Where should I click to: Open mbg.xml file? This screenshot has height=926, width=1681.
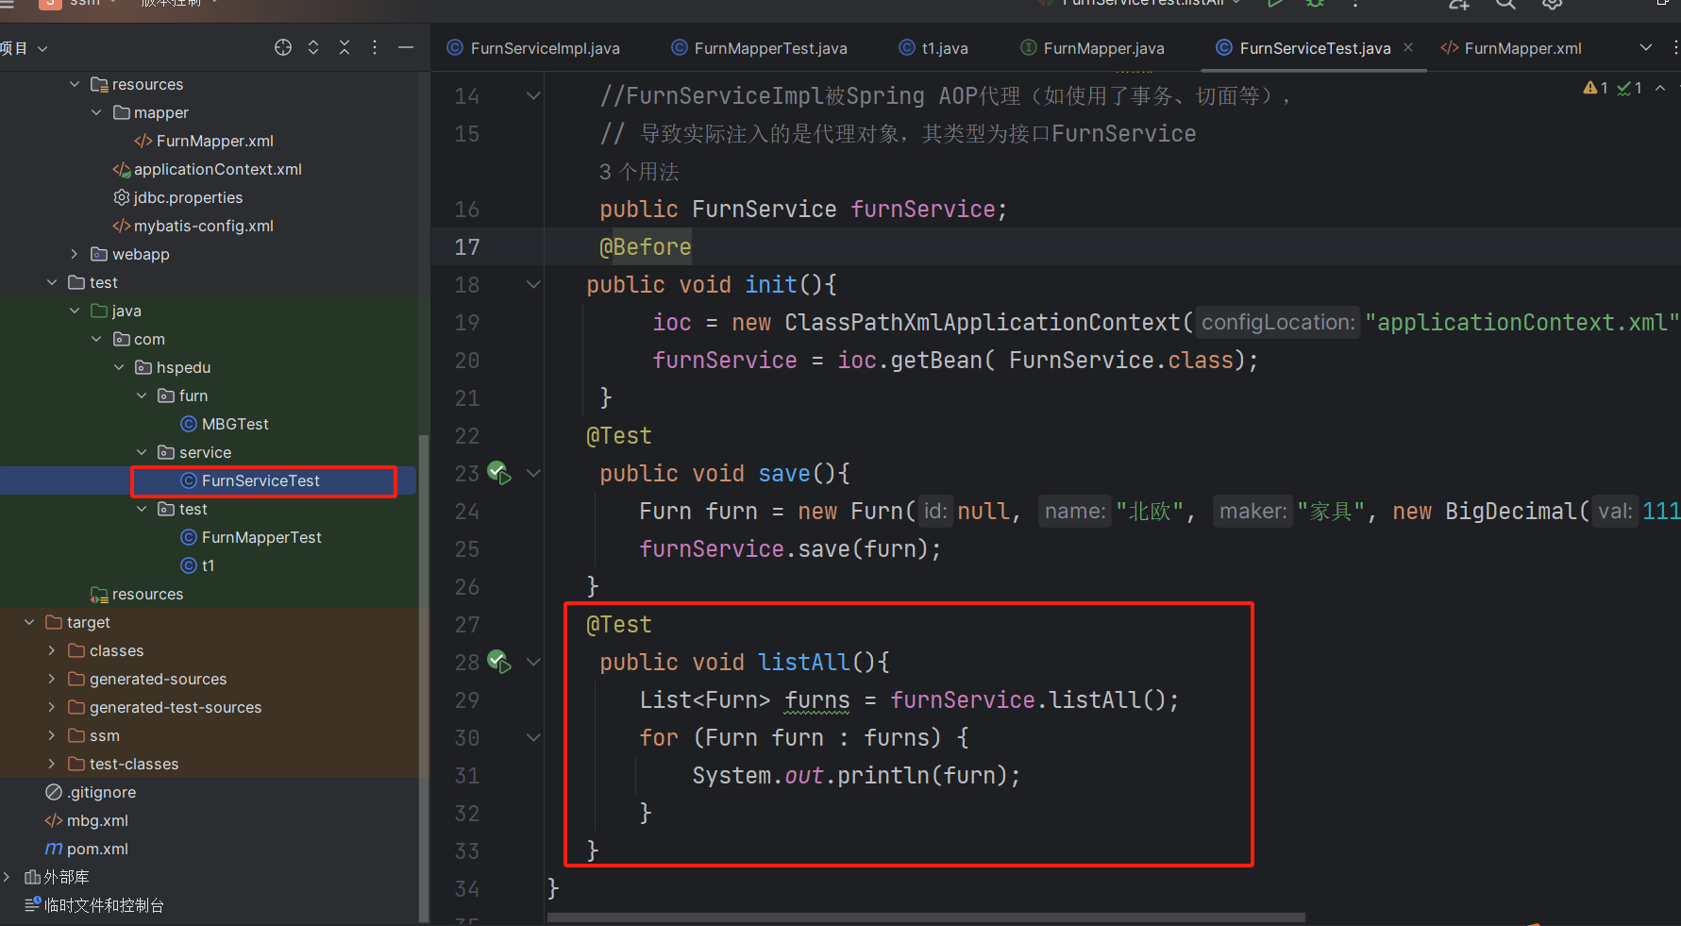[87, 820]
